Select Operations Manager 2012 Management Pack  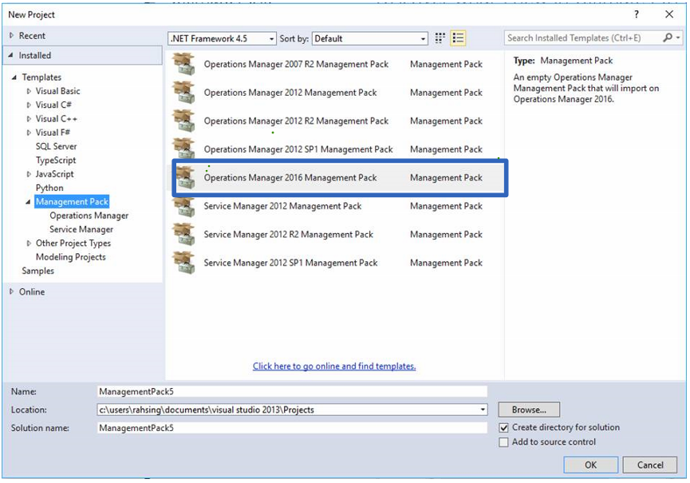click(x=337, y=93)
